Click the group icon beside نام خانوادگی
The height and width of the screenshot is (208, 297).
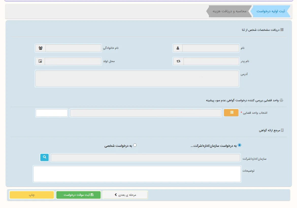click(40, 48)
